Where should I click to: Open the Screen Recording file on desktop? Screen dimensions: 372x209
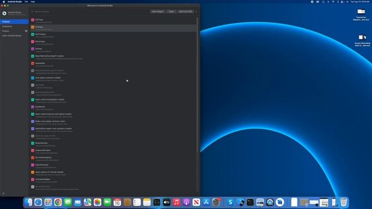(x=362, y=41)
